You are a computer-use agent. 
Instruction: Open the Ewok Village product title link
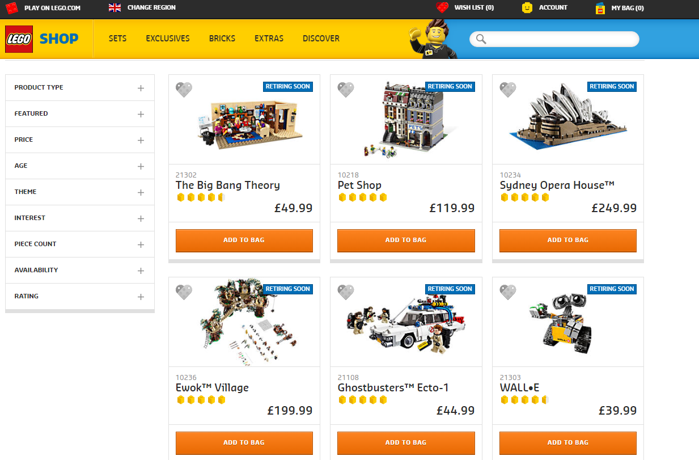click(x=212, y=388)
